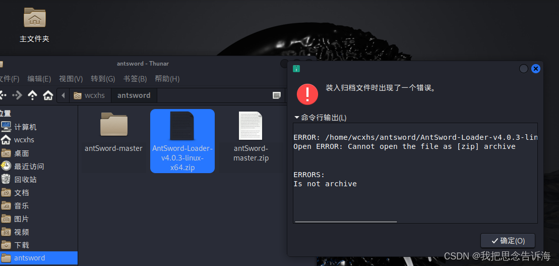Click the 确定(O) button in error dialog
Viewport: 559px width, 266px height.
508,241
